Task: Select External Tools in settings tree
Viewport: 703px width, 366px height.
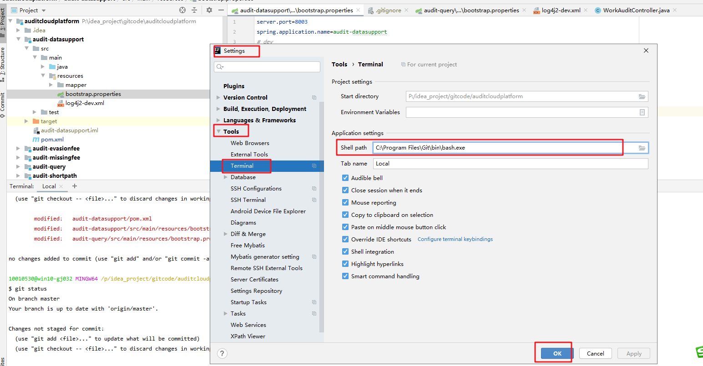Action: coord(249,155)
